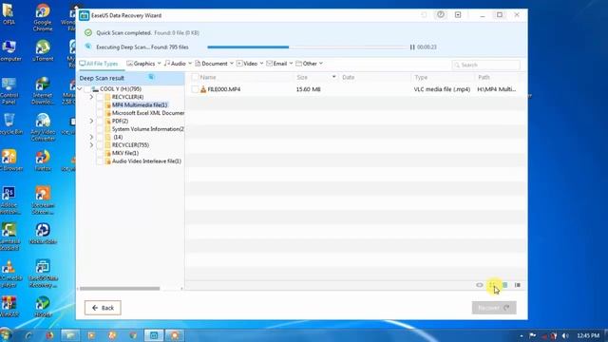Viewport: 608px width, 342px height.
Task: Switch to thumbnail grid view
Action: pyautogui.click(x=492, y=285)
